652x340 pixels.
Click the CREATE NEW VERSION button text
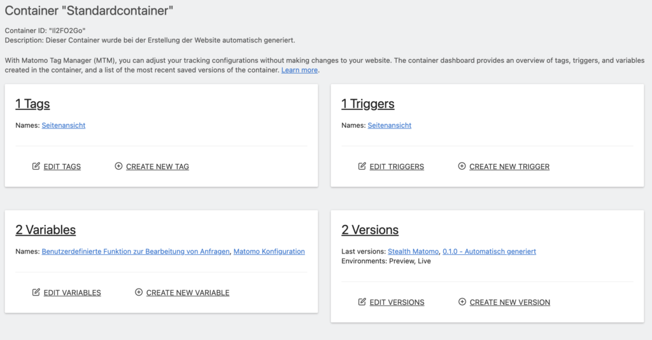pyautogui.click(x=510, y=302)
